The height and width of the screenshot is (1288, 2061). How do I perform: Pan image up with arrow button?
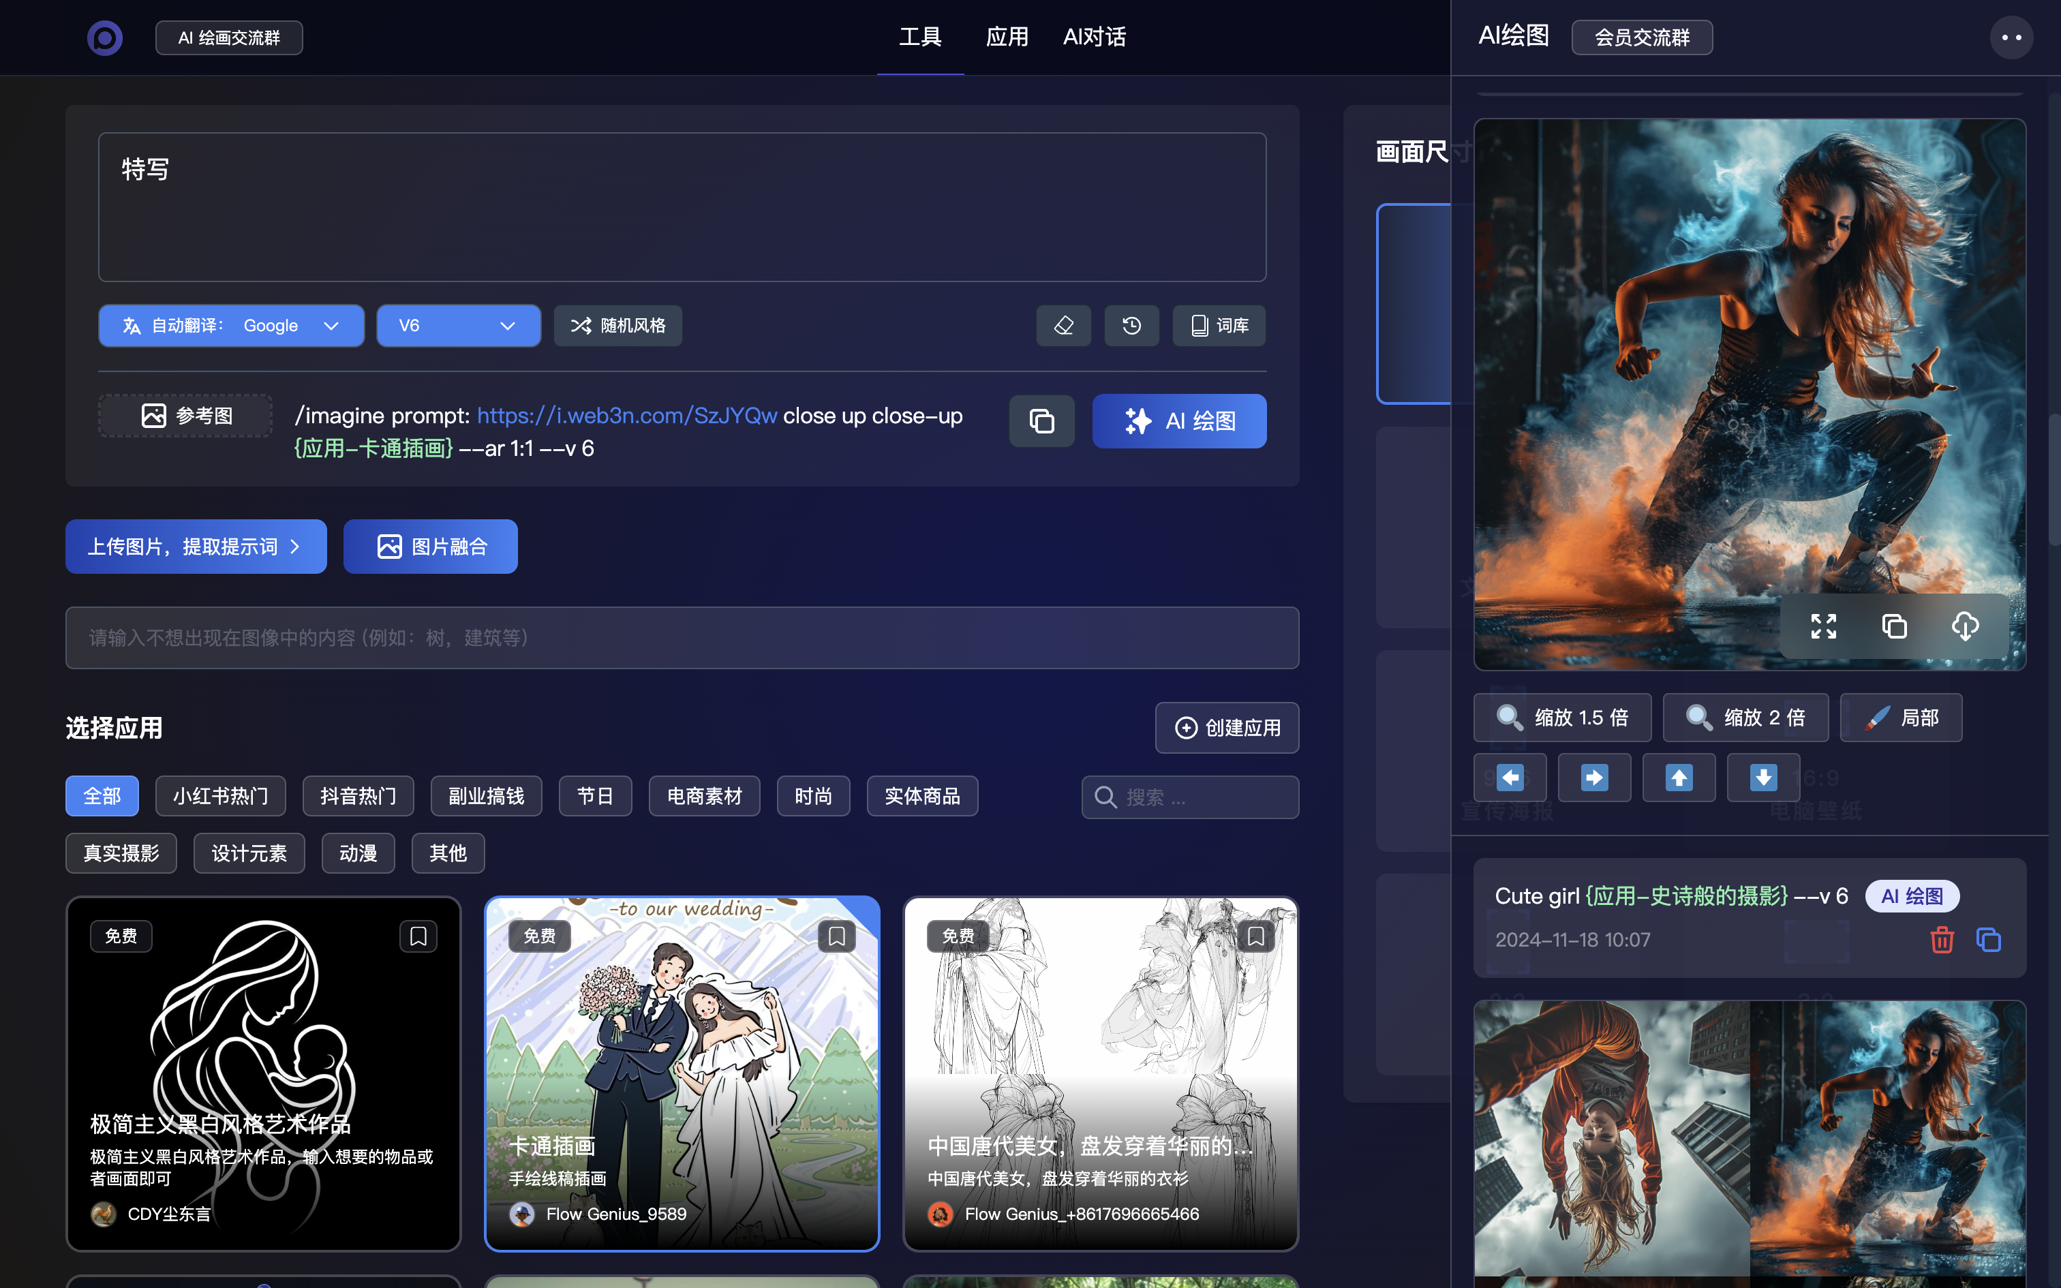pyautogui.click(x=1679, y=777)
